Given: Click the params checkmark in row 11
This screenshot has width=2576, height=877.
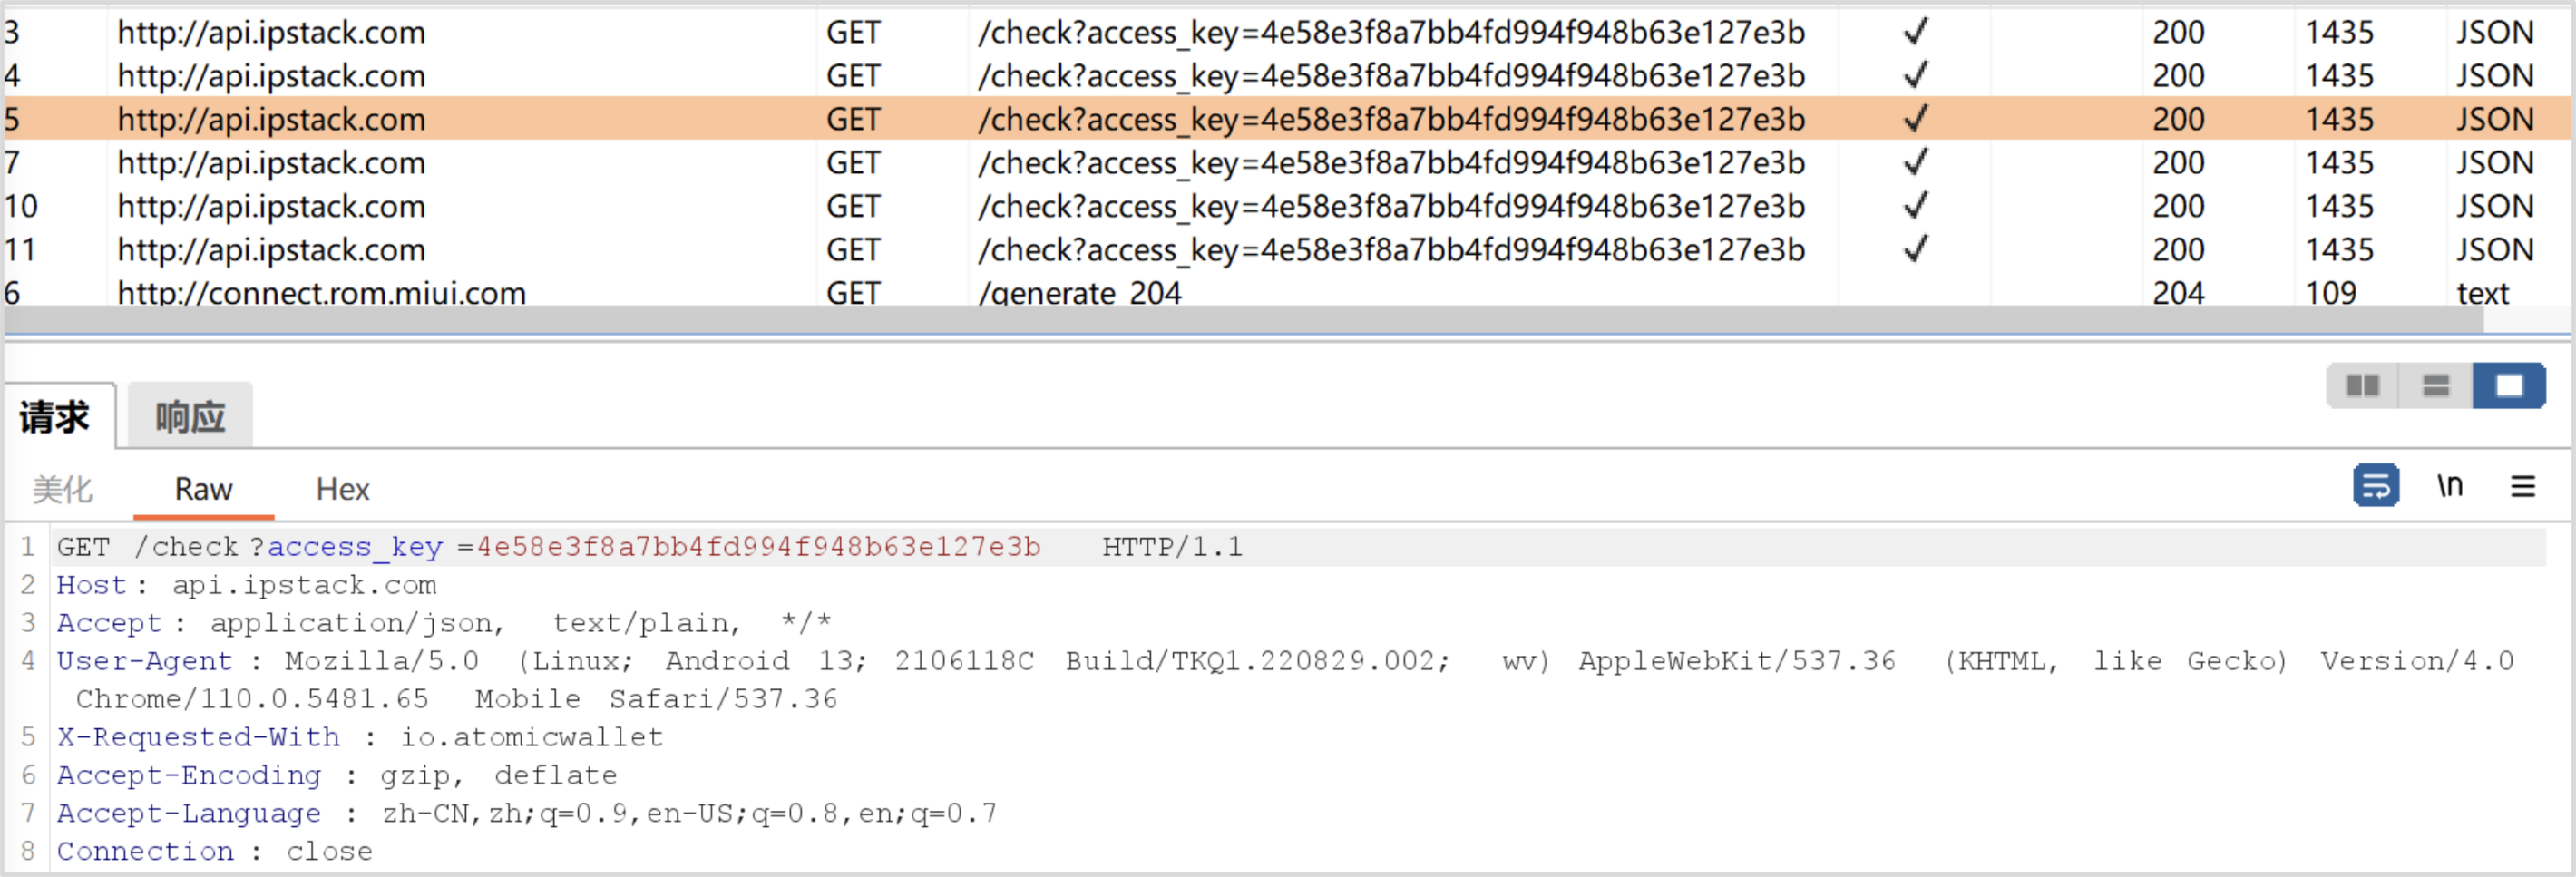Looking at the screenshot, I should pos(1915,249).
